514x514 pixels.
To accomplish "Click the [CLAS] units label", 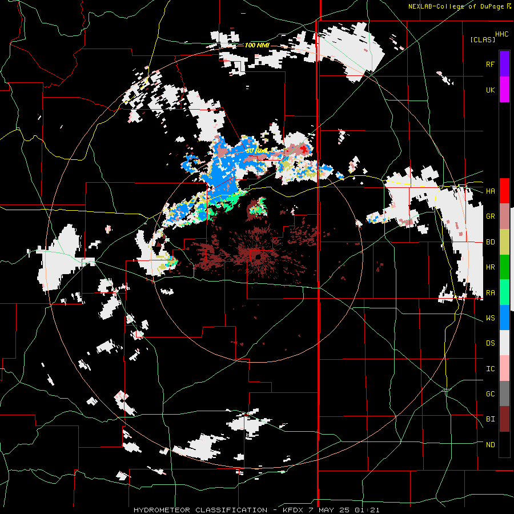I will pos(483,39).
